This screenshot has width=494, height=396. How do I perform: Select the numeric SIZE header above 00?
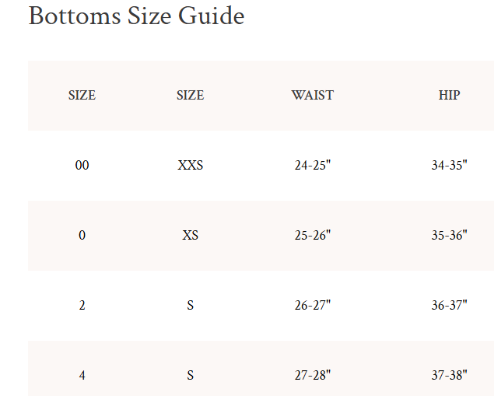pos(82,96)
